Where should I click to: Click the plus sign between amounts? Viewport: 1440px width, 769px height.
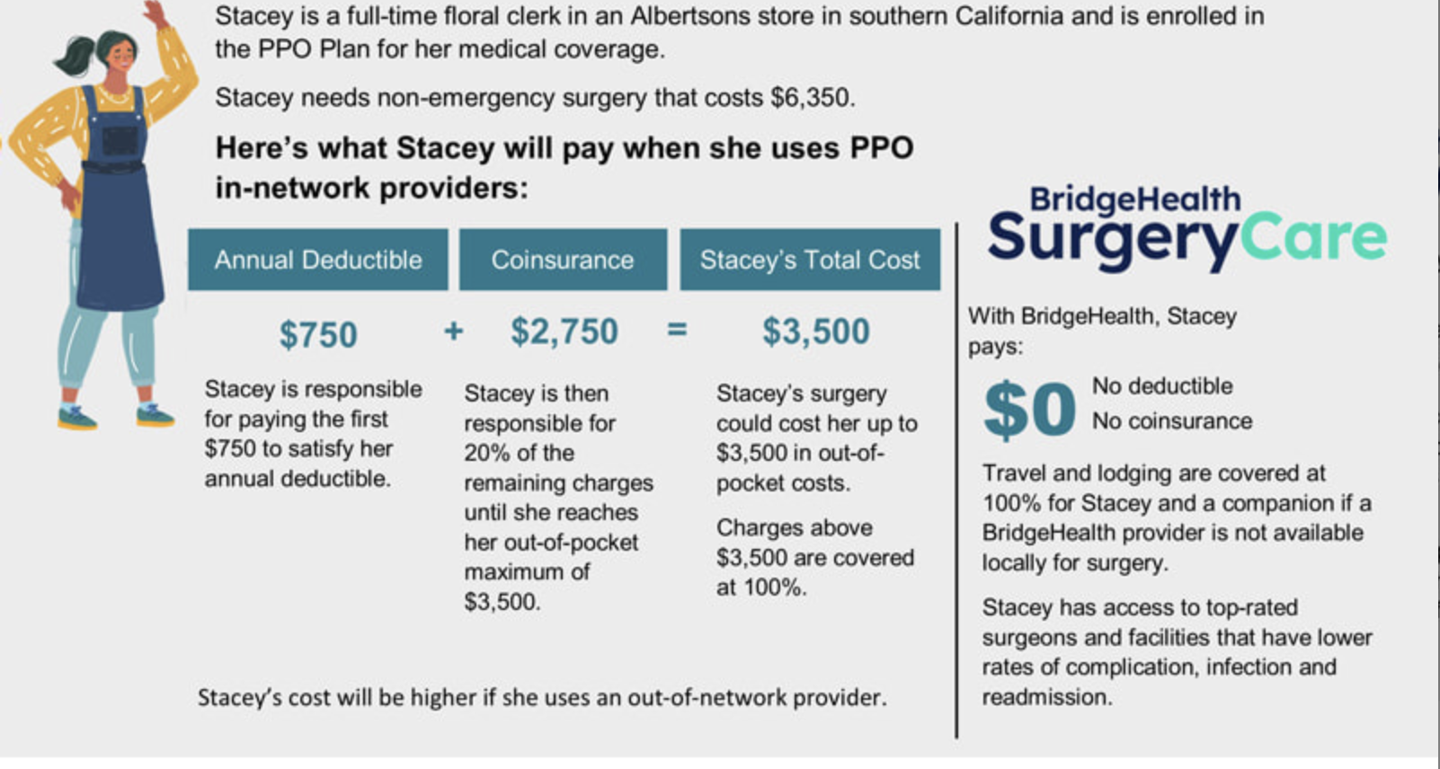pos(454,331)
